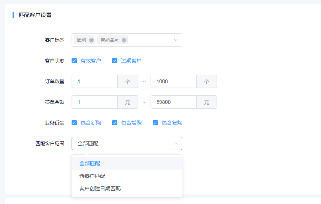
Task: Click the maximum 签单金额 field showing 59800
Action: coord(174,102)
